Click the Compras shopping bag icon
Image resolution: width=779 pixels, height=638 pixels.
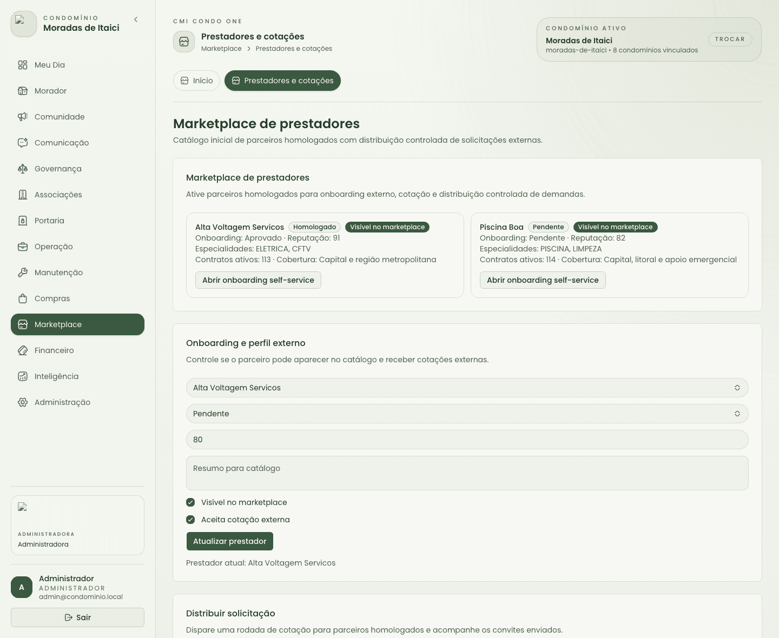(23, 298)
